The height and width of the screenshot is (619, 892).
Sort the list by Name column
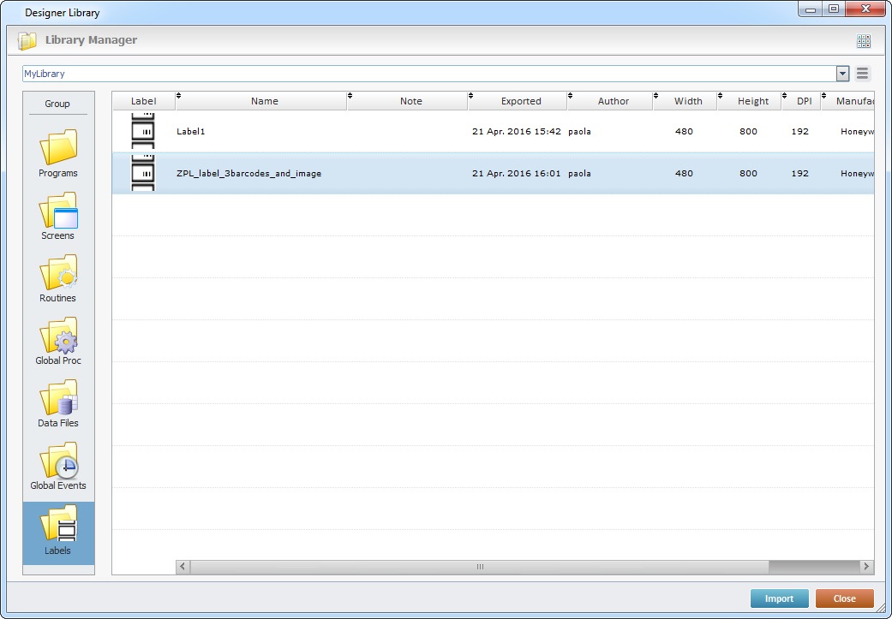[x=264, y=101]
